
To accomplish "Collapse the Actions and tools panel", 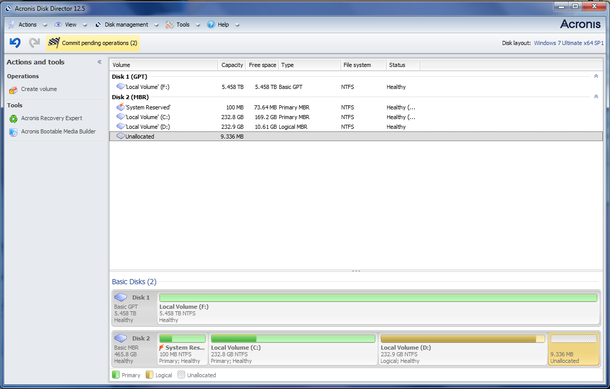I will [x=100, y=62].
